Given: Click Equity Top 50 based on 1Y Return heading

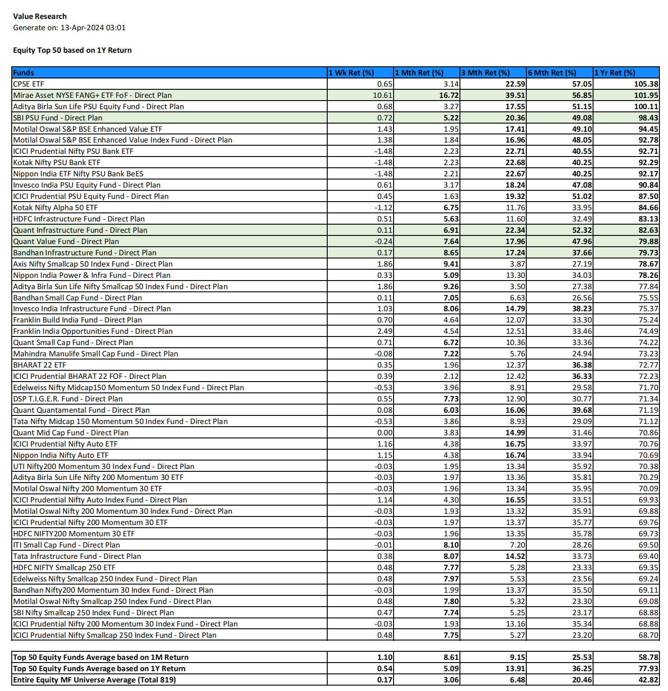Looking at the screenshot, I should (72, 50).
